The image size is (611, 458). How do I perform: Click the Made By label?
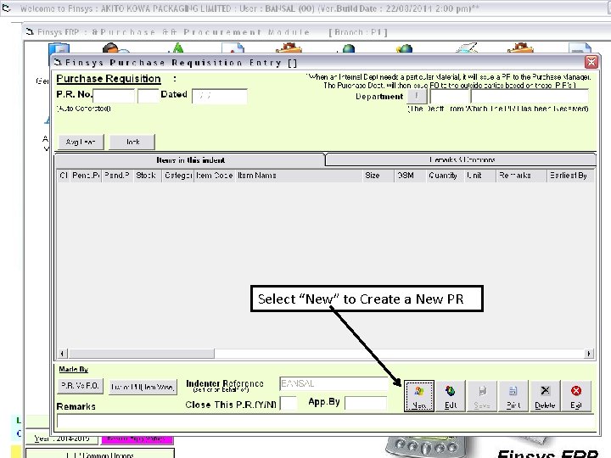pyautogui.click(x=73, y=369)
